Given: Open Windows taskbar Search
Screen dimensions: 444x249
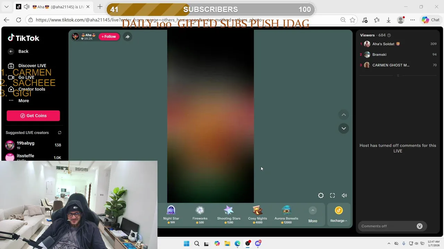Looking at the screenshot, I should [197, 243].
